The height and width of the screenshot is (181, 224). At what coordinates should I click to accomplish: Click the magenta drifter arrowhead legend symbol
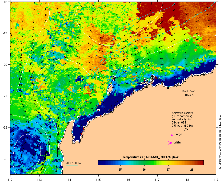pyautogui.click(x=170, y=143)
